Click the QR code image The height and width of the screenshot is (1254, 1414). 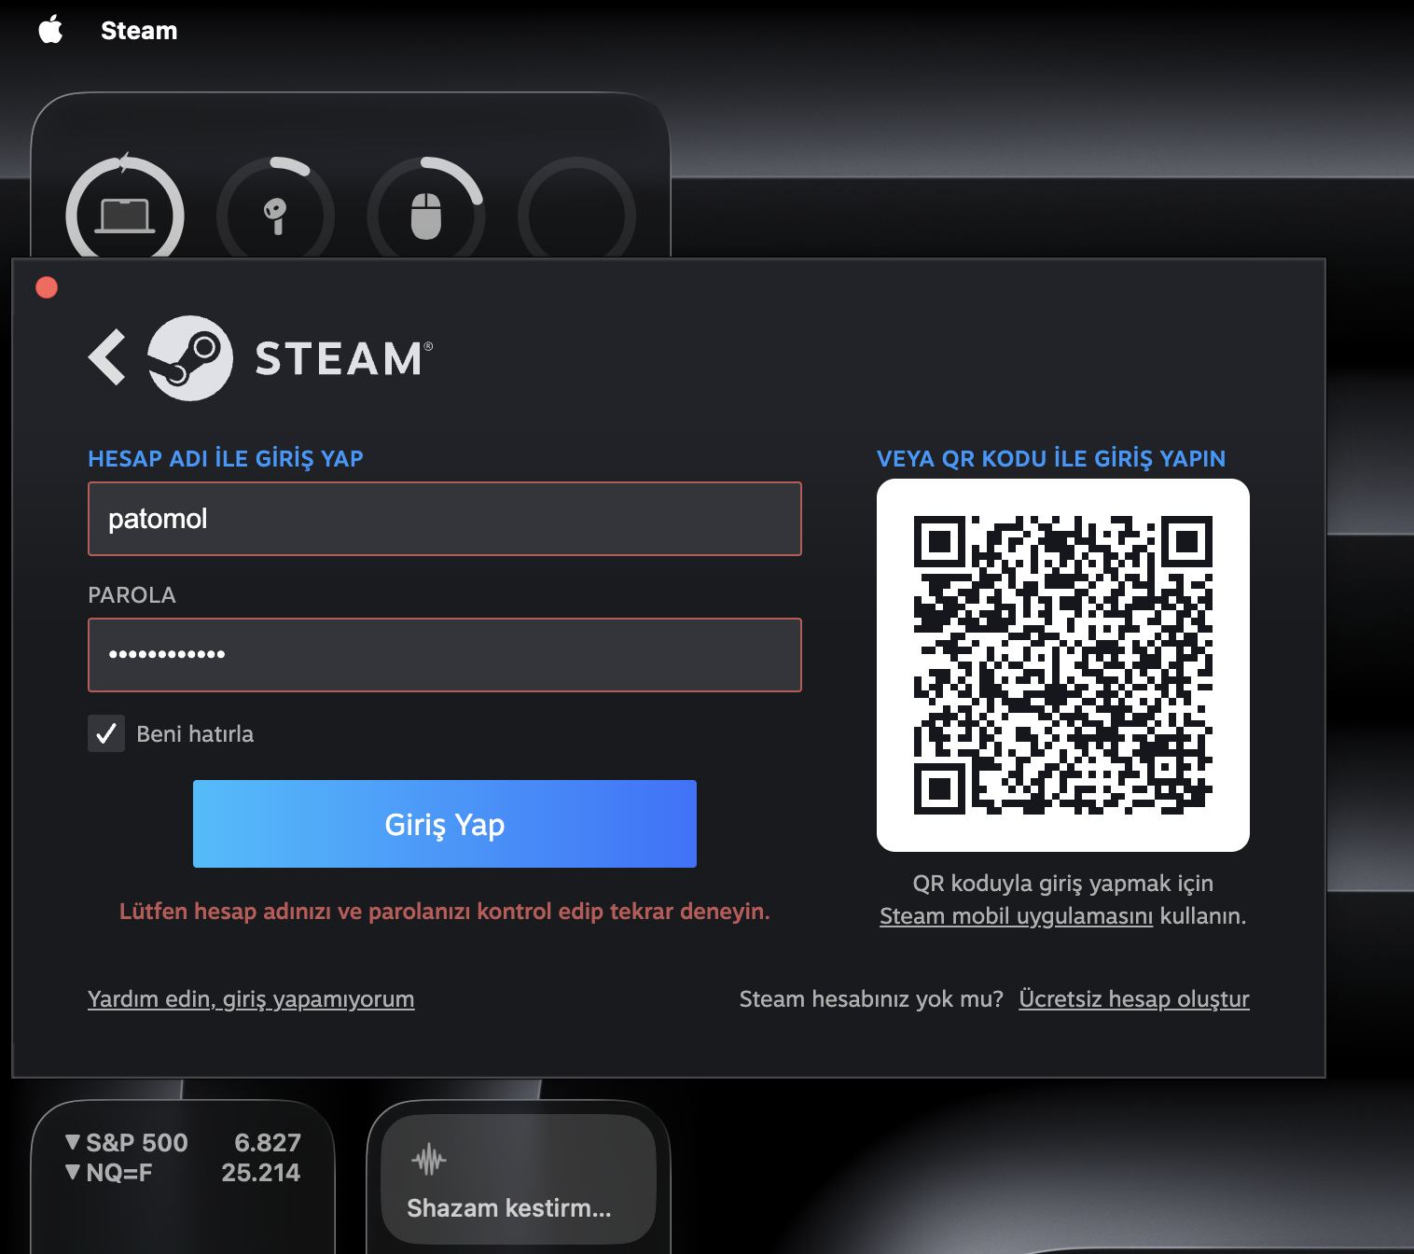point(1063,665)
